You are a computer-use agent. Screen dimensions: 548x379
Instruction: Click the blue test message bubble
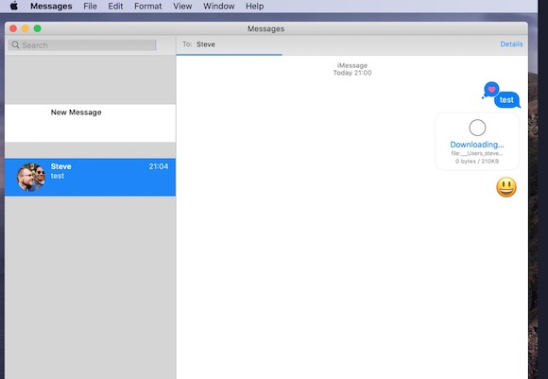(506, 100)
